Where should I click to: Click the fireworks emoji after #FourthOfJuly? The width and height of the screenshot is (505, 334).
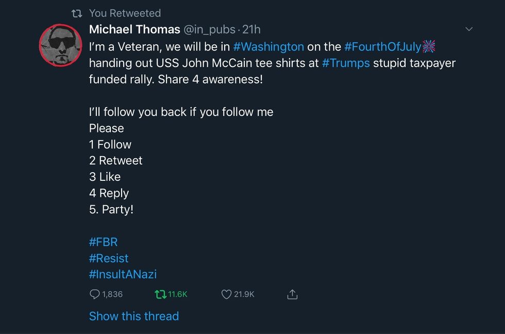pos(429,47)
